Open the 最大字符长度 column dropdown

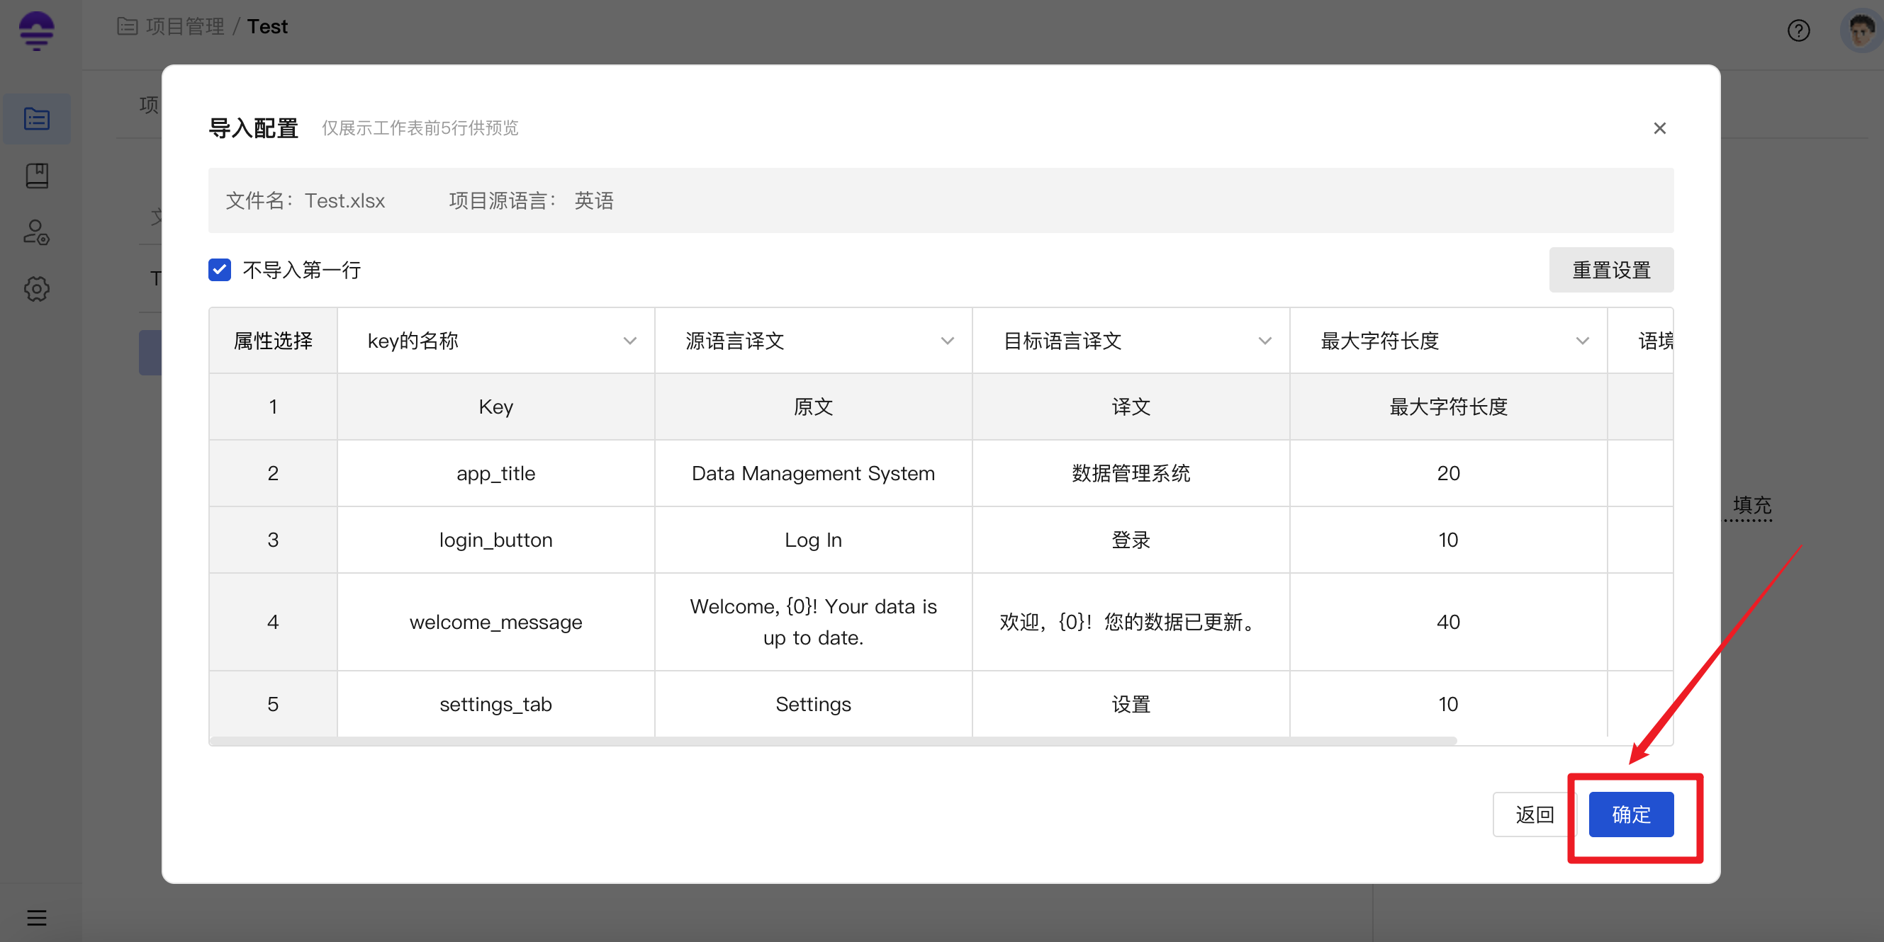click(1448, 341)
